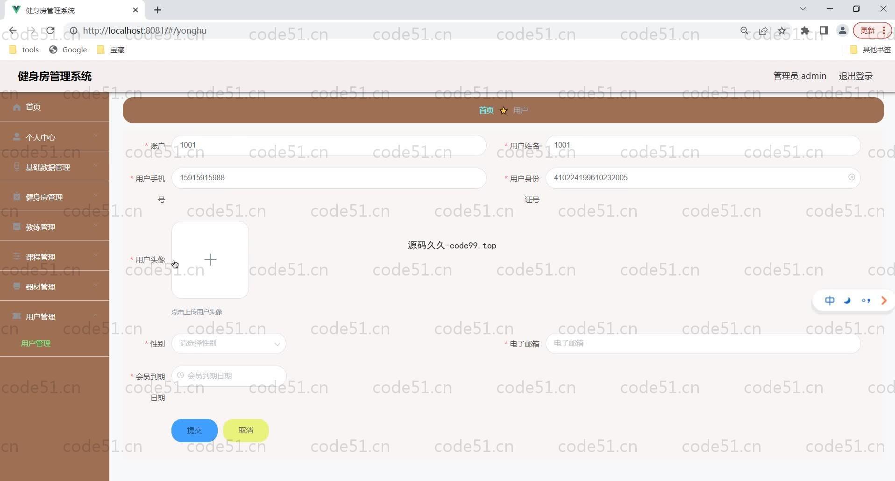895x481 pixels.
Task: Expand 个人中心 sidebar menu
Action: [x=55, y=137]
